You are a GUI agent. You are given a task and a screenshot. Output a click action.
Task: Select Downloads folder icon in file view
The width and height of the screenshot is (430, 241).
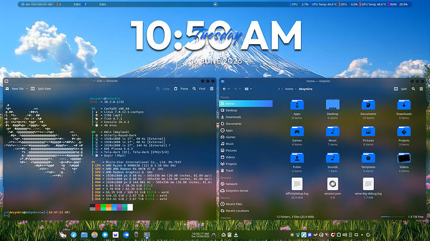(404, 104)
